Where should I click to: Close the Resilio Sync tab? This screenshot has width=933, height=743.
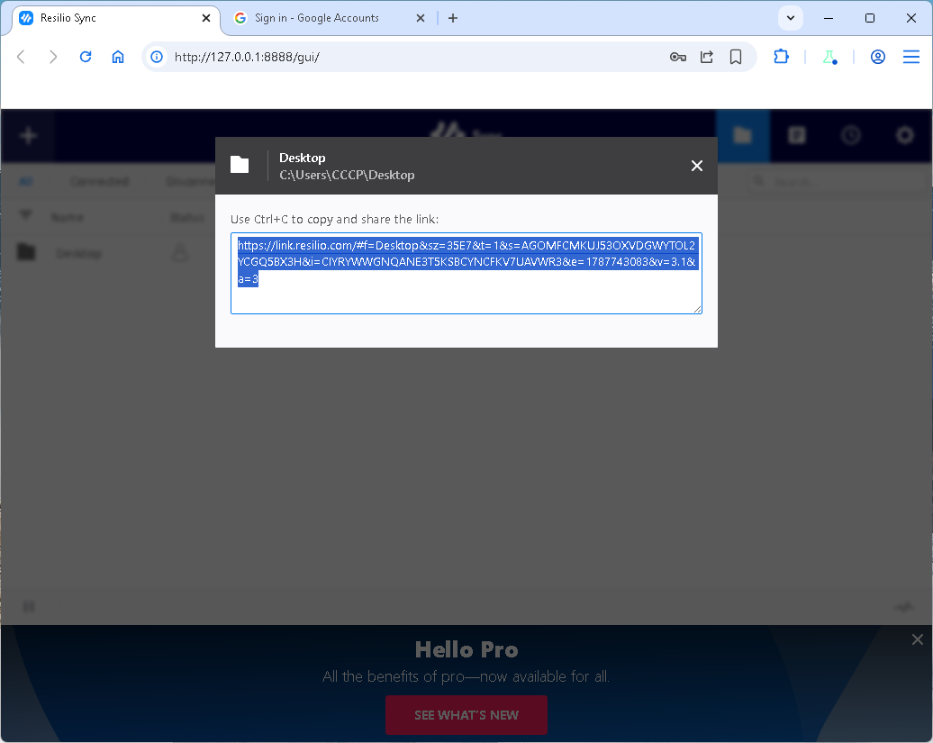pyautogui.click(x=206, y=18)
